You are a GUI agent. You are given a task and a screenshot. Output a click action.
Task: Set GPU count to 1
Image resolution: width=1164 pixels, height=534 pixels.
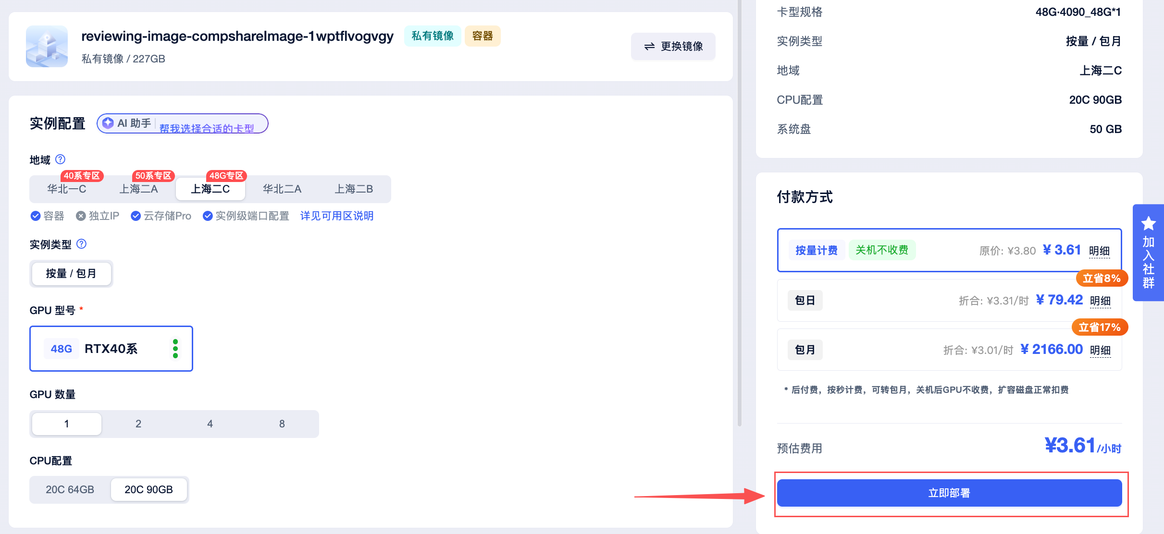point(67,424)
